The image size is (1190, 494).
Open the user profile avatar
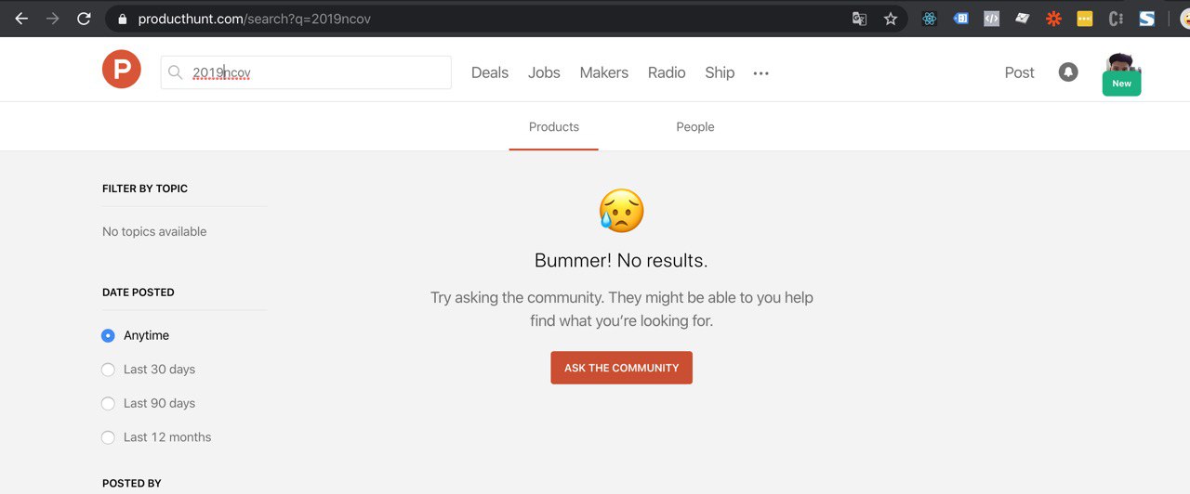1121,63
